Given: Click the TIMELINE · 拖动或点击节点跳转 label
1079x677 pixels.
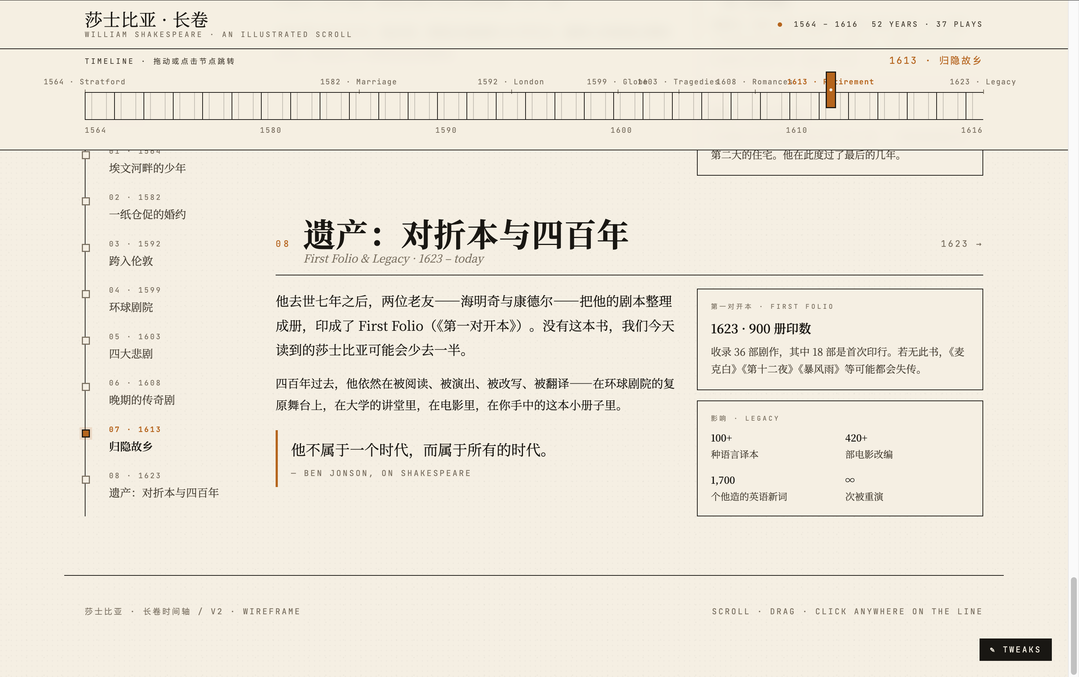Looking at the screenshot, I should [160, 61].
